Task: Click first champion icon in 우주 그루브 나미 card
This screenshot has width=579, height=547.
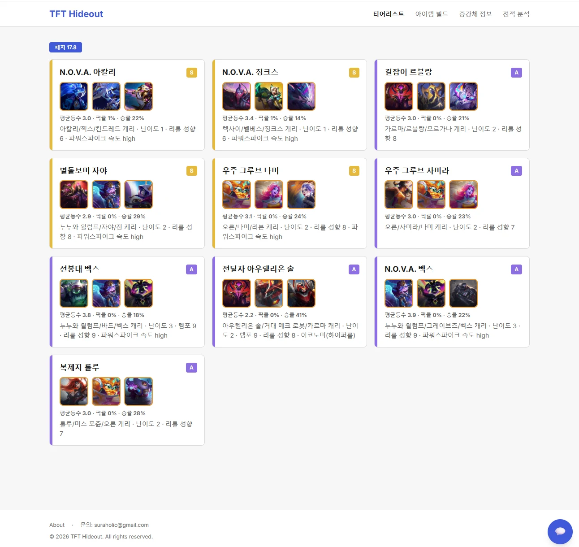Action: (x=237, y=195)
